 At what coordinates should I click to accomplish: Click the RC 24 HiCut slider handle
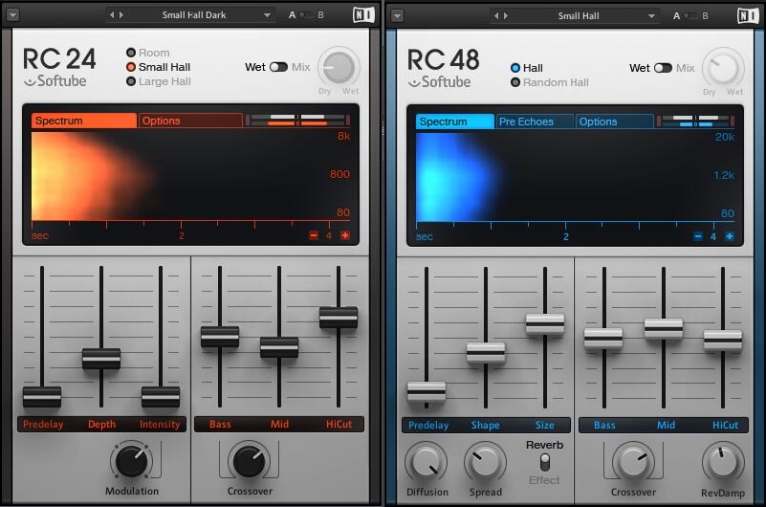pyautogui.click(x=338, y=317)
